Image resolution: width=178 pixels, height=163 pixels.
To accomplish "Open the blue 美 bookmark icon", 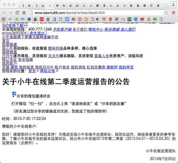I will point(67,19).
